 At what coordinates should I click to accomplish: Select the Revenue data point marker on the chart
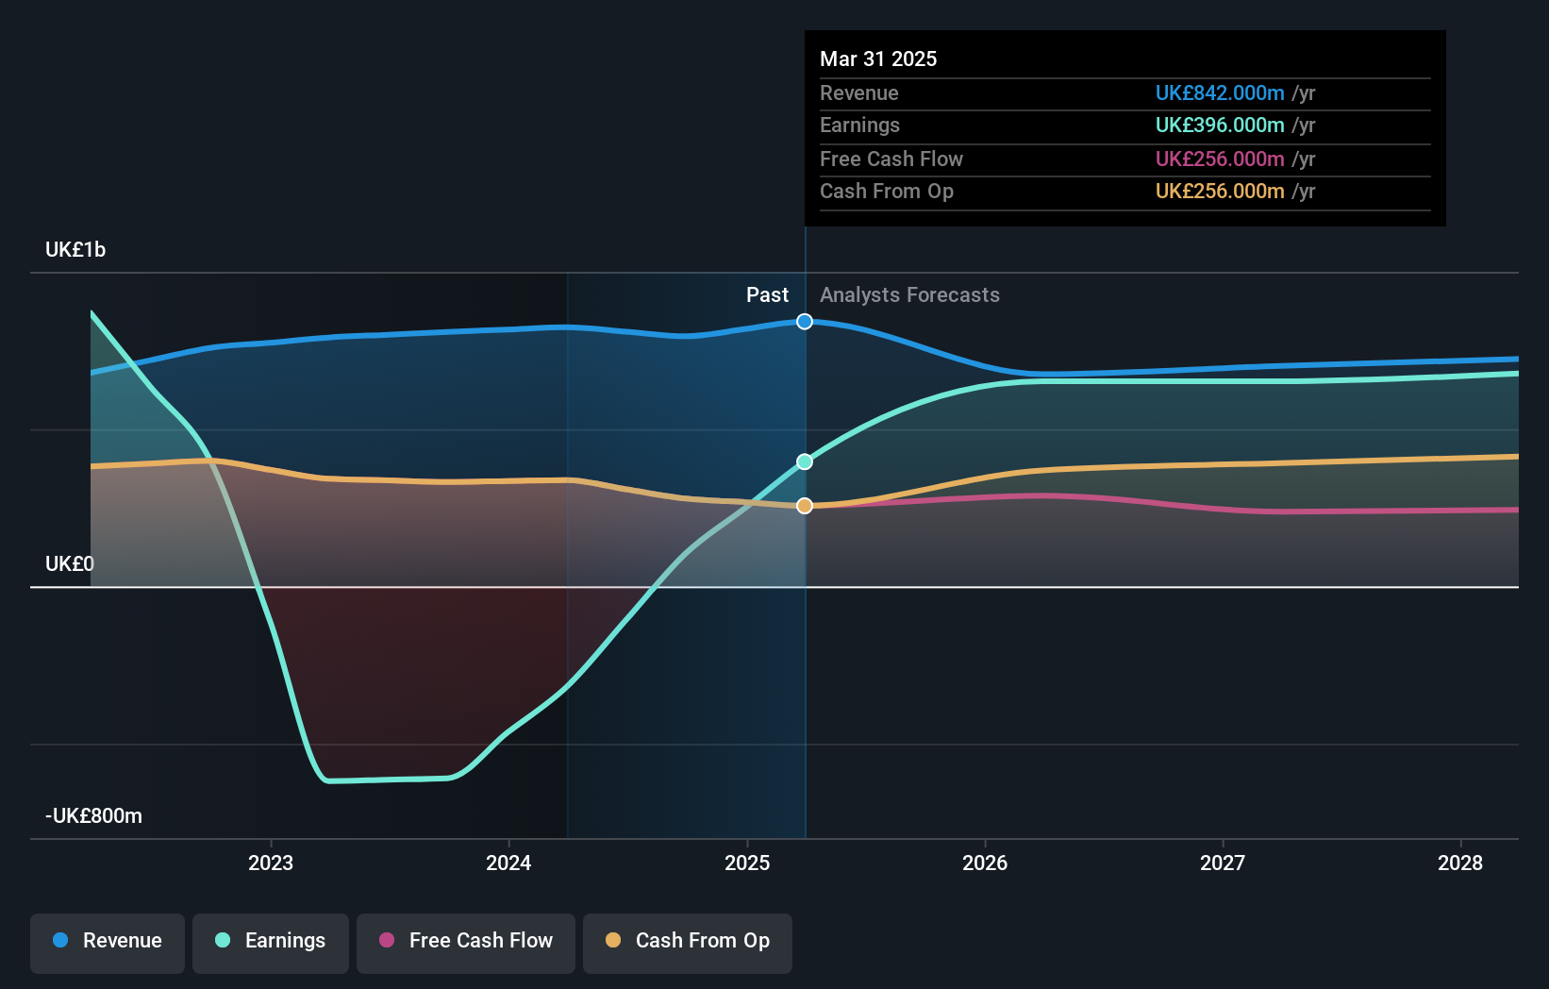pos(804,322)
